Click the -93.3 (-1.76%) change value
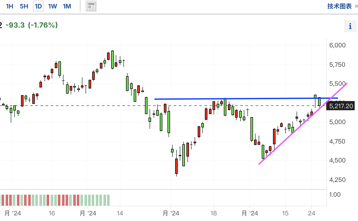This screenshot has width=358, height=221. pyautogui.click(x=31, y=25)
